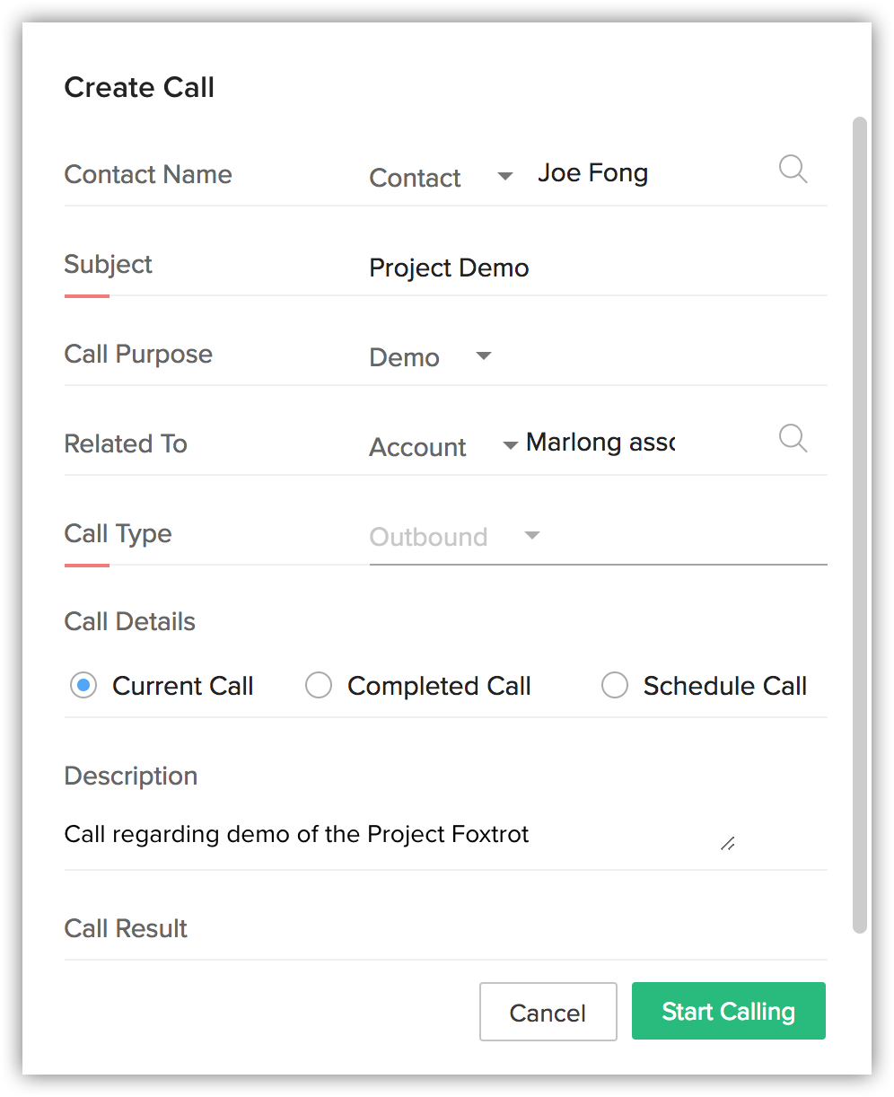Click the Contact Name search magnifier icon

(793, 169)
